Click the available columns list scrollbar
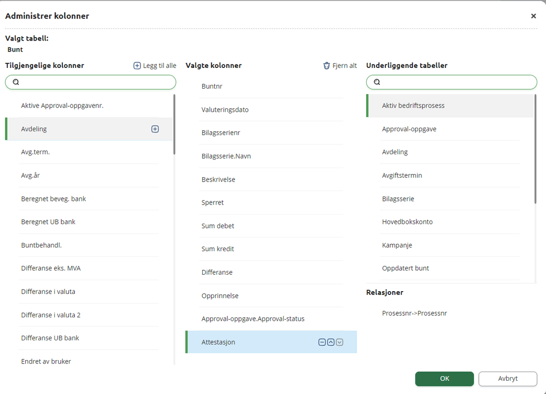 [174, 124]
